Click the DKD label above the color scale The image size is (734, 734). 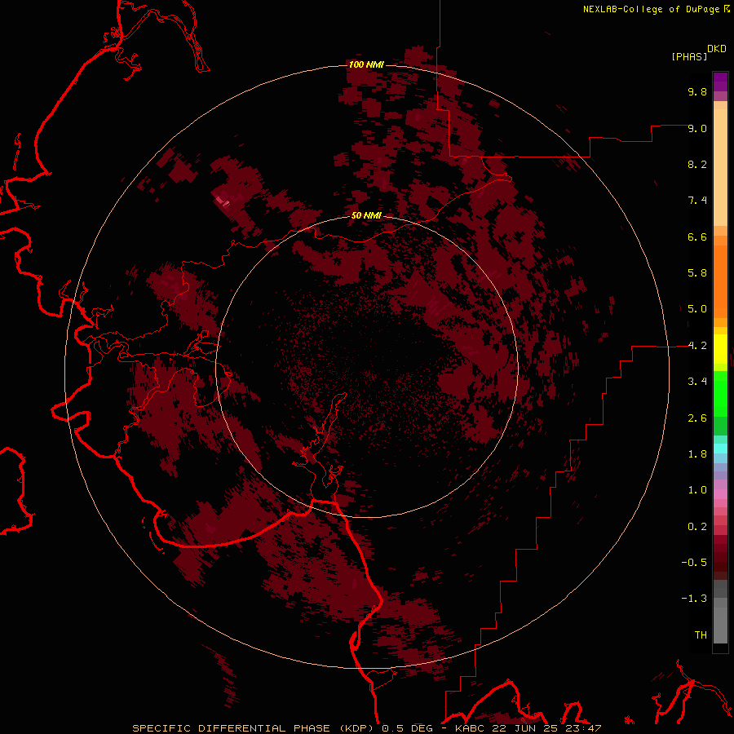[717, 49]
